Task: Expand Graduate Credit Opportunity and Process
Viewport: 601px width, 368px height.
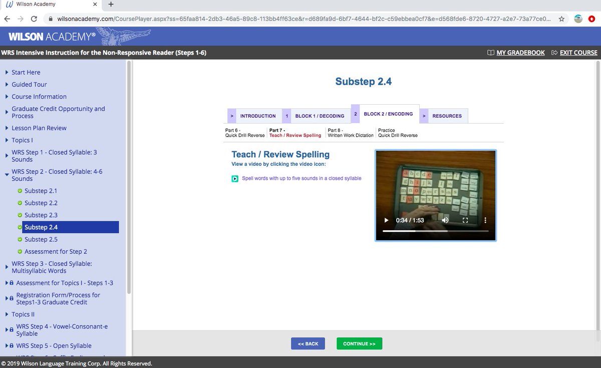Action: point(7,112)
